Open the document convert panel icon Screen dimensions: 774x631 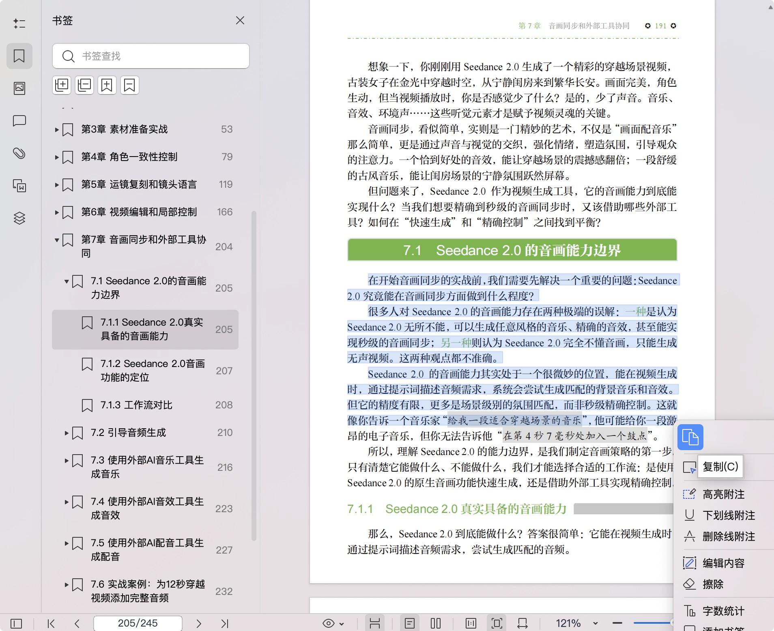19,185
